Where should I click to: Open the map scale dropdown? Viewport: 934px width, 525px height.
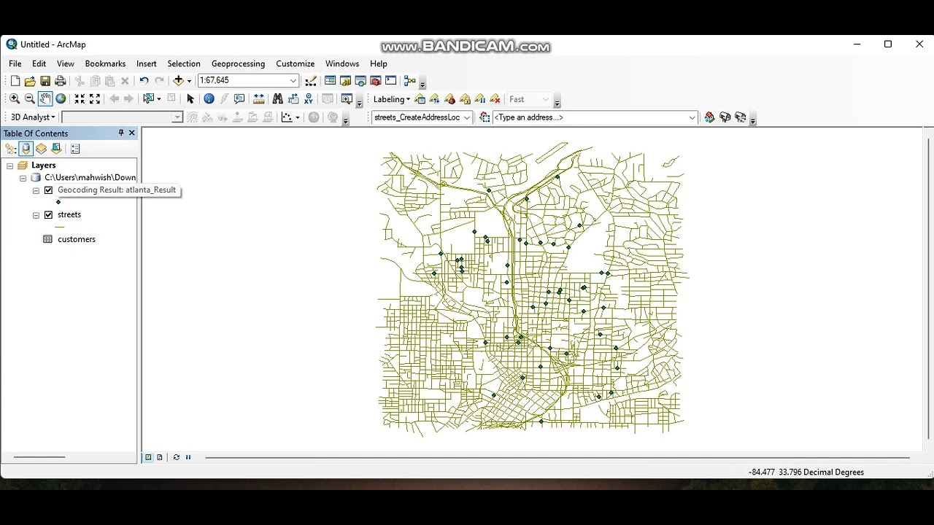tap(293, 81)
